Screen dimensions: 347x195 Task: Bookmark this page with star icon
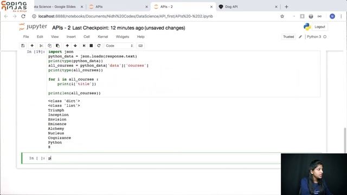[x=282, y=16]
